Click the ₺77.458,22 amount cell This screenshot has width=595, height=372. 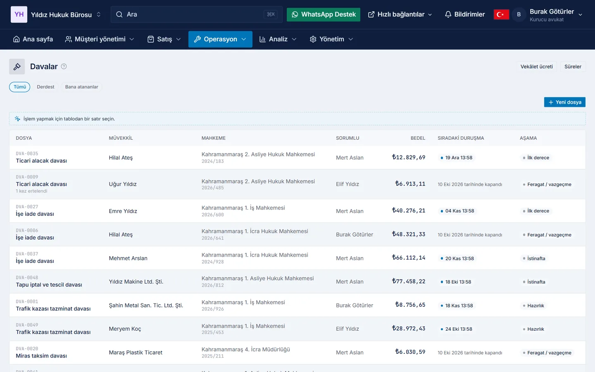point(409,281)
